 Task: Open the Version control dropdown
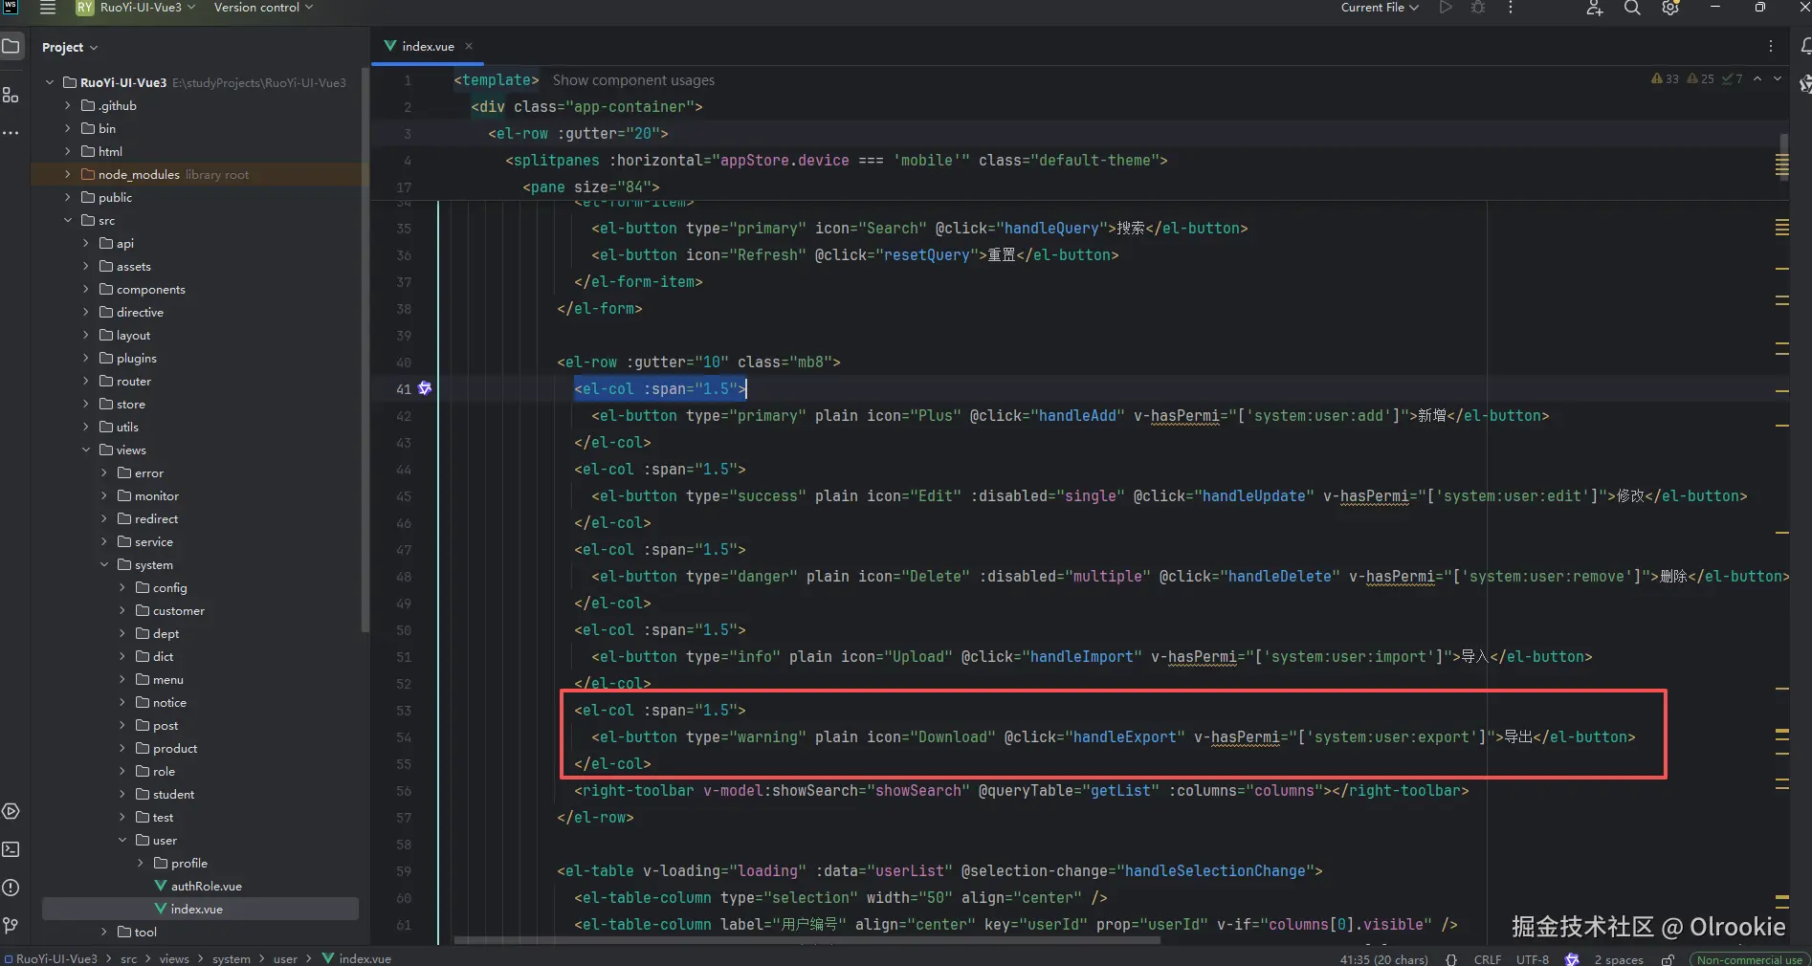coord(263,8)
